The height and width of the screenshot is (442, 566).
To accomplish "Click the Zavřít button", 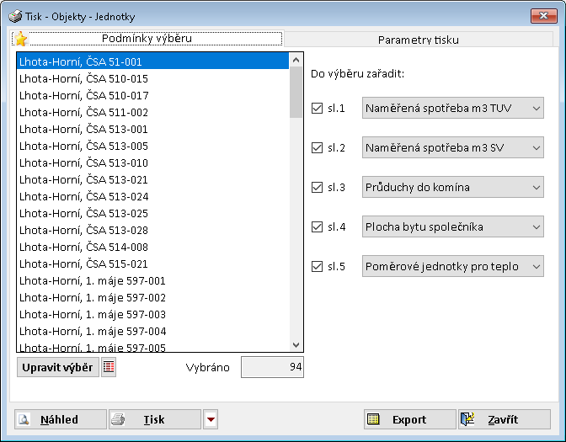I will pyautogui.click(x=504, y=419).
